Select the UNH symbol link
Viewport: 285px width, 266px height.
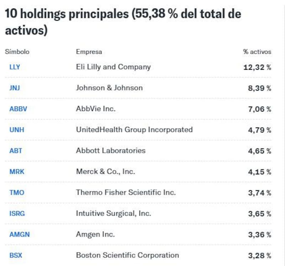click(x=17, y=130)
